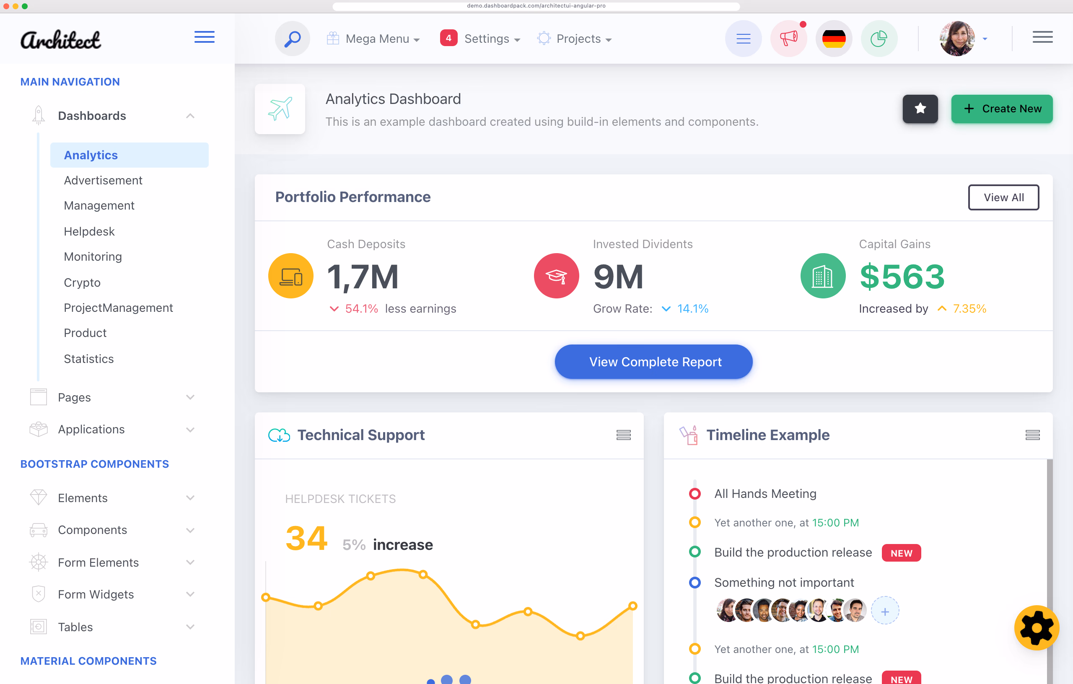
Task: Open the Product dashboard
Action: click(85, 333)
